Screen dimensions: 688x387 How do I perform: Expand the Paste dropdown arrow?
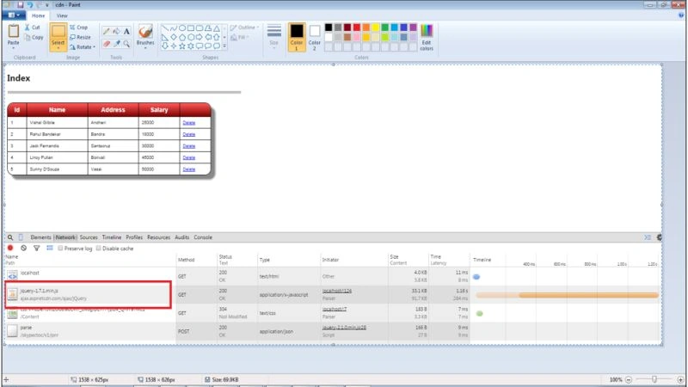(14, 48)
